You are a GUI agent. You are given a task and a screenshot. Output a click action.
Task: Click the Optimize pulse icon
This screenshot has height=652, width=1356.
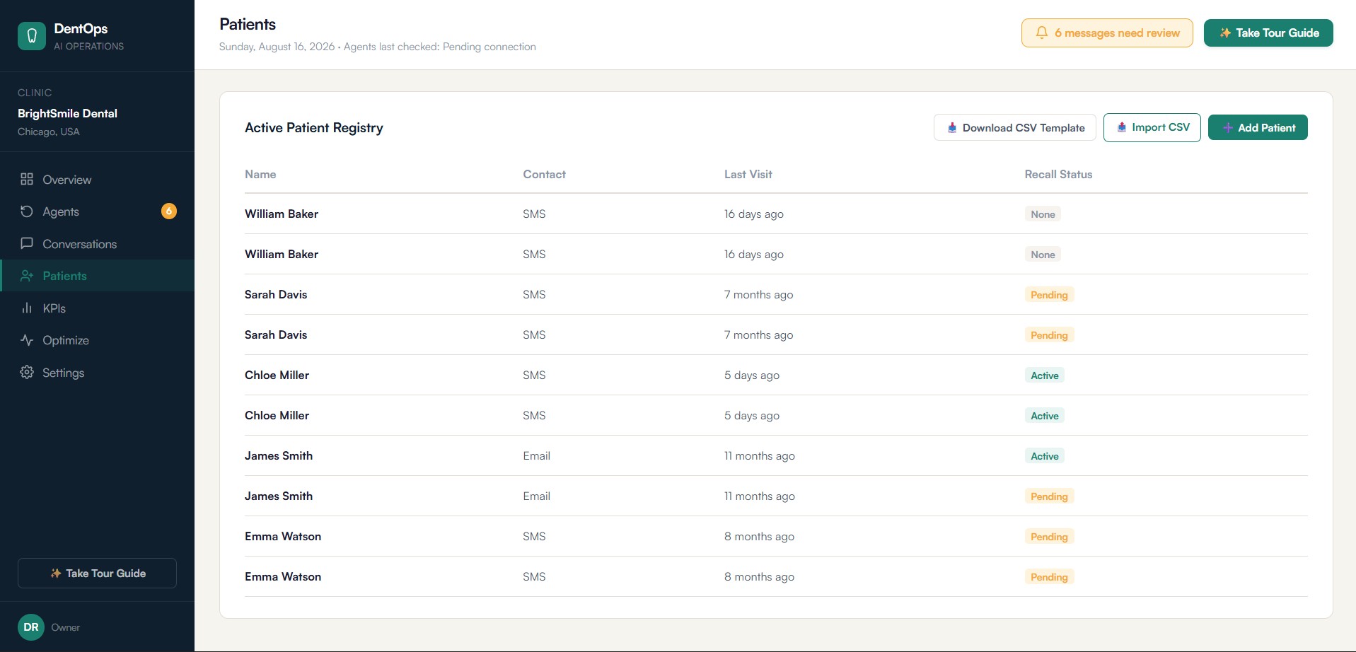[27, 340]
